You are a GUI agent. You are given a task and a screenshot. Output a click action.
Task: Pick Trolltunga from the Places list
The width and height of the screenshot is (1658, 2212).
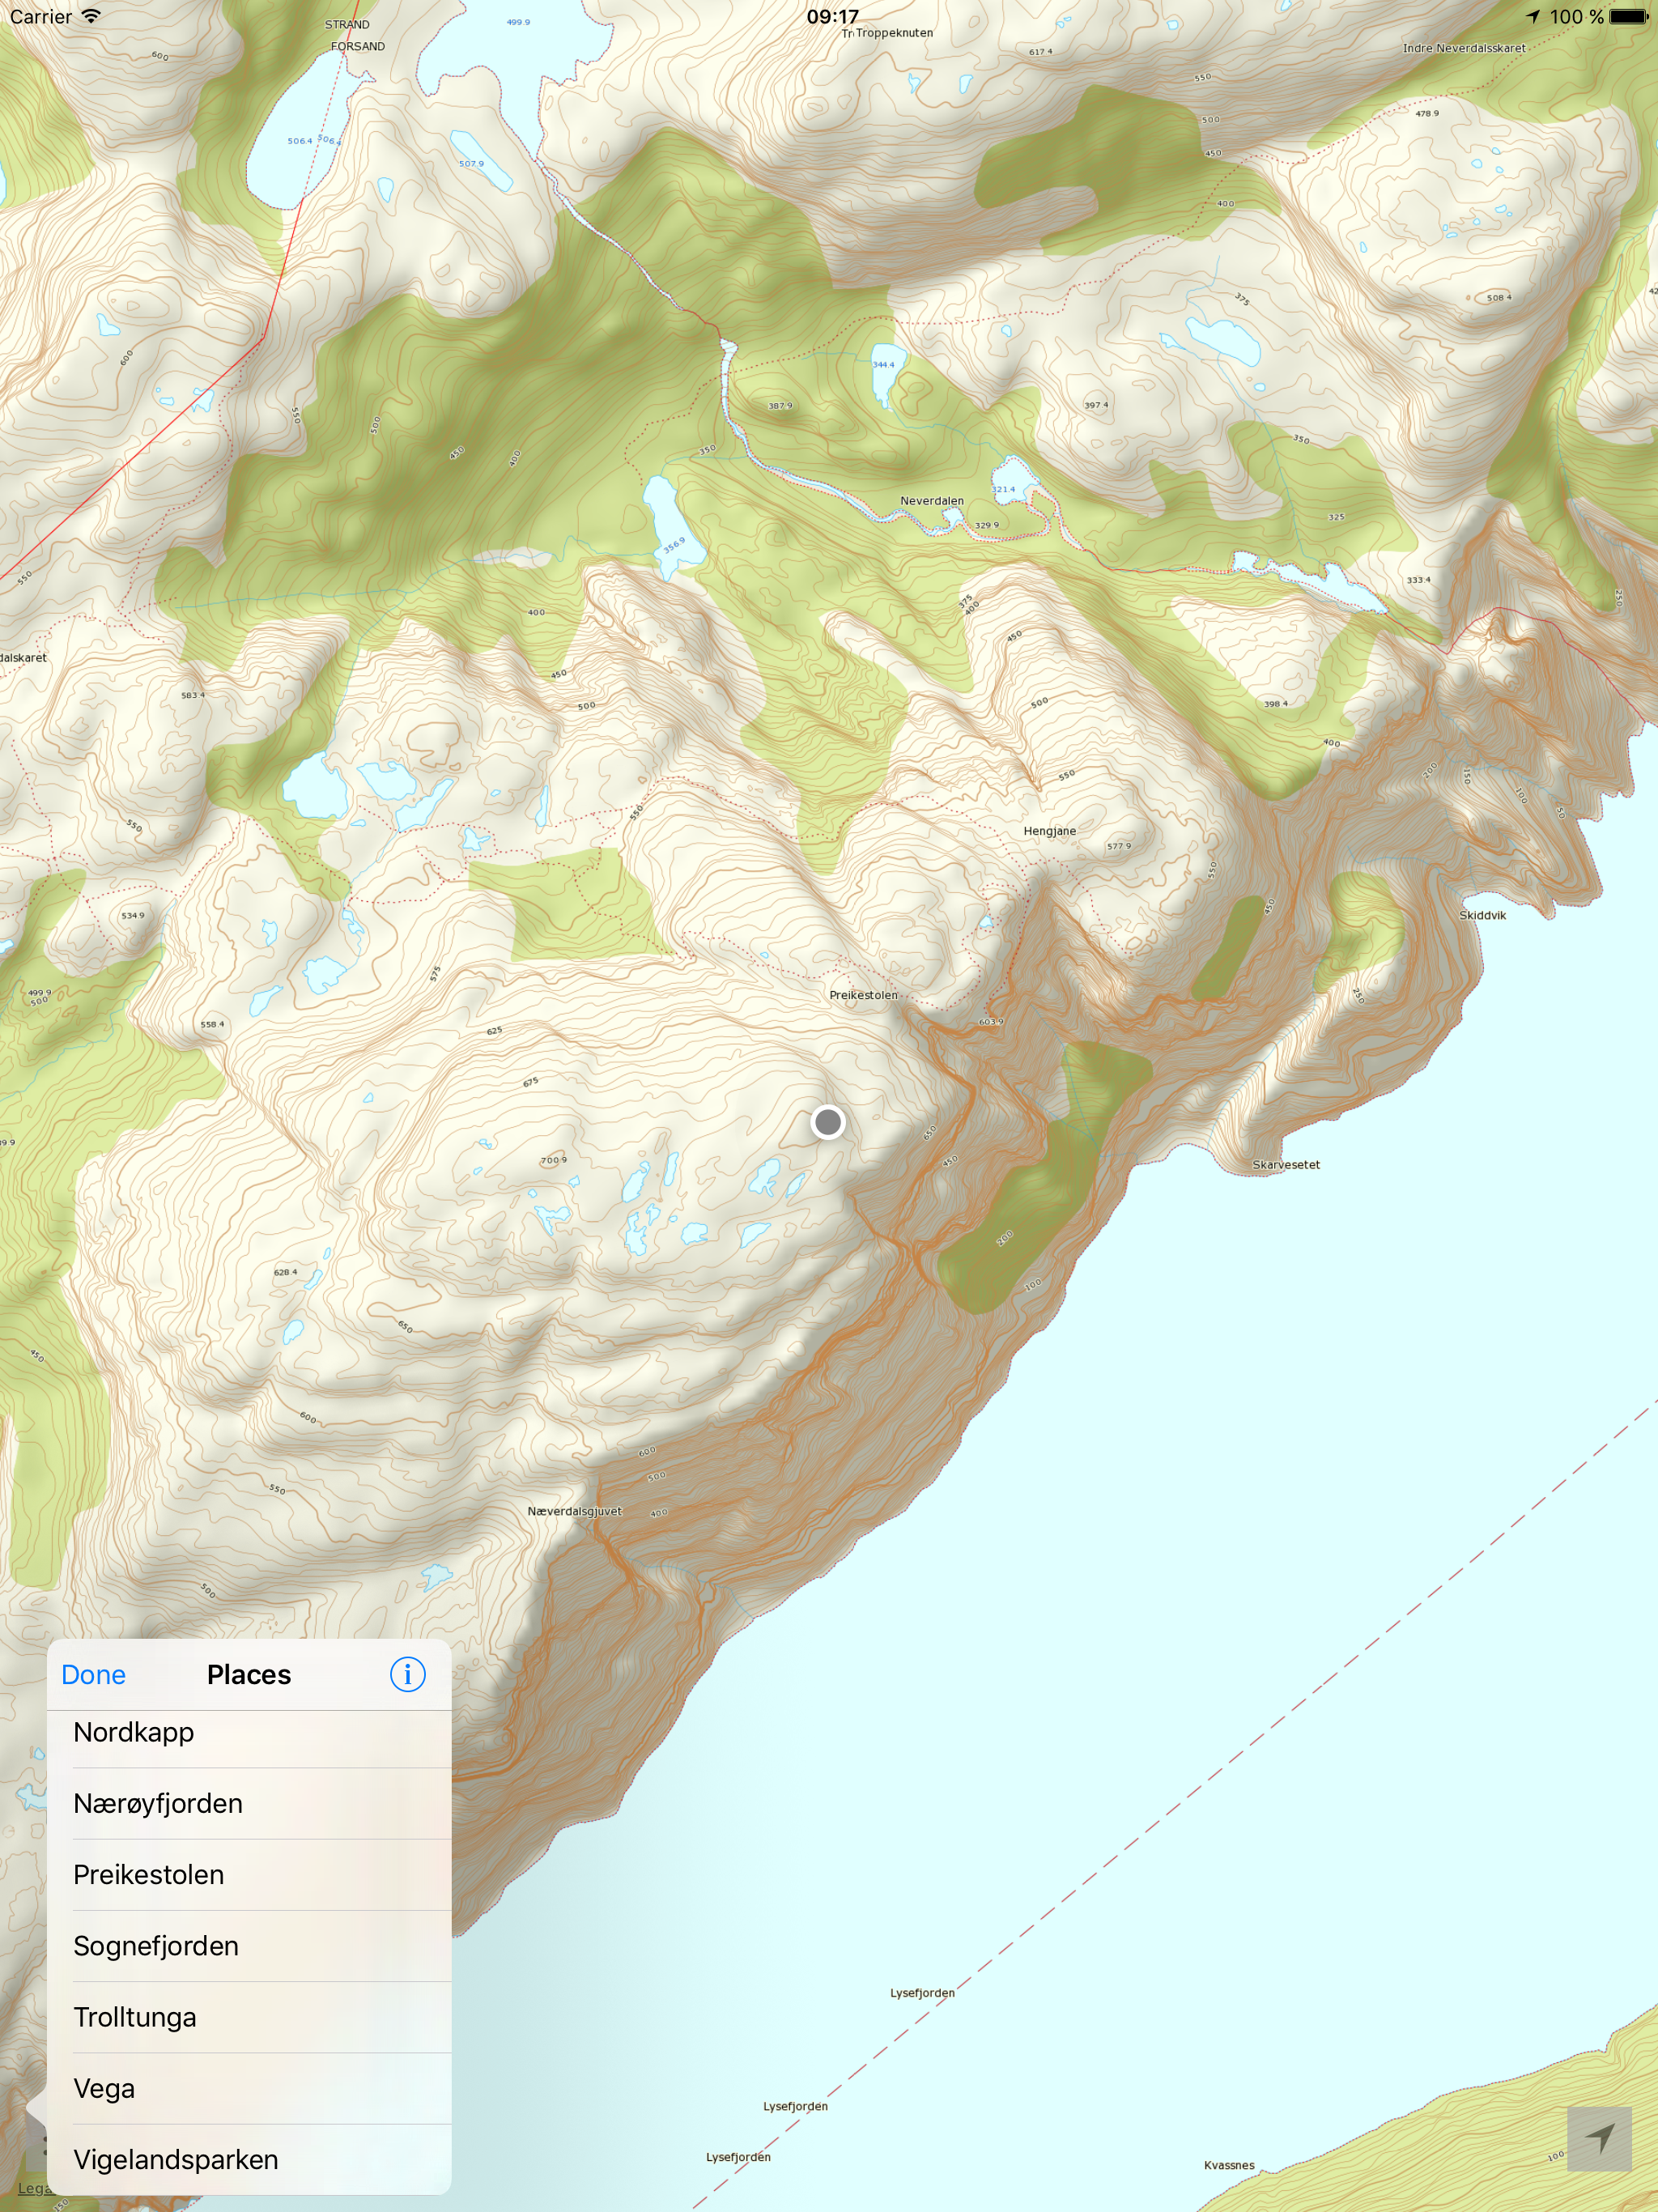coord(250,2017)
